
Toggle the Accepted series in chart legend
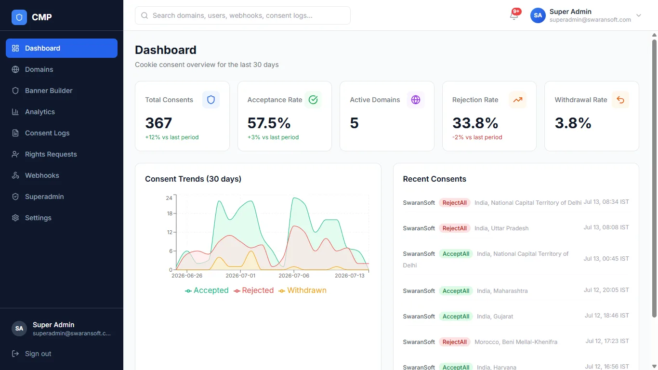207,291
